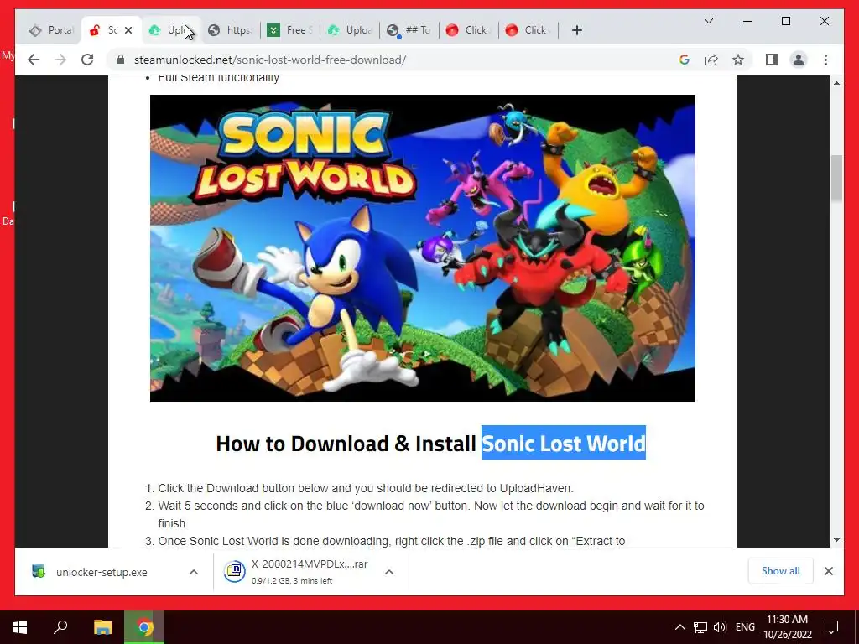The height and width of the screenshot is (644, 859).
Task: Switch to the Portal tab
Action: (x=51, y=30)
